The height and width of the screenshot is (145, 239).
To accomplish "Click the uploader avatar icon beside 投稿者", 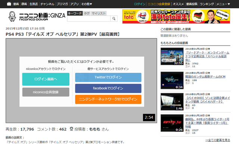I will click(x=71, y=129).
